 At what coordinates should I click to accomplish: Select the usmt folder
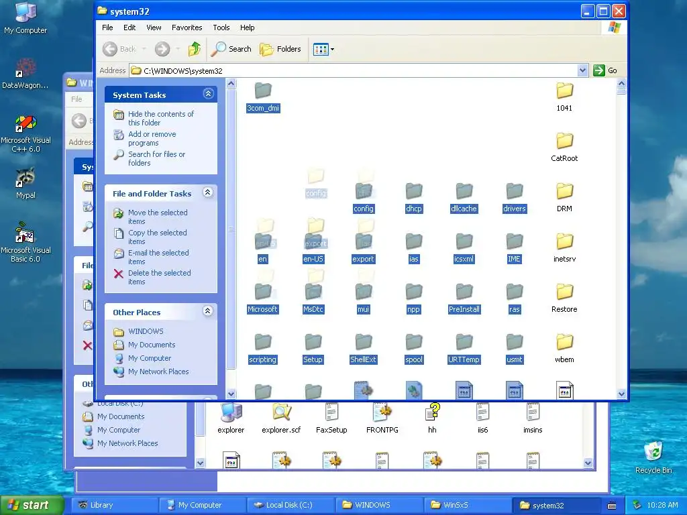[515, 349]
